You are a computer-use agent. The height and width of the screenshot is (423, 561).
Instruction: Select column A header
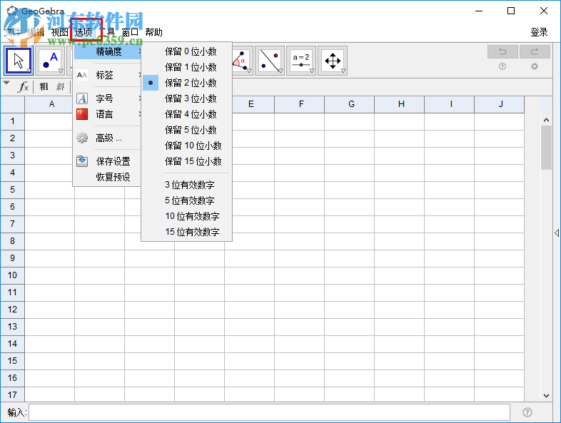(49, 104)
